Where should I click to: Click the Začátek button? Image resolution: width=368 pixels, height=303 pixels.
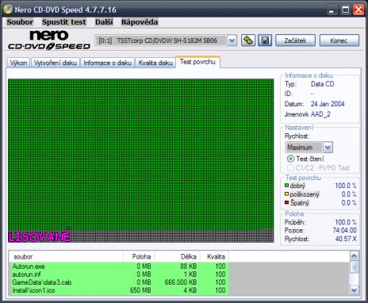(x=295, y=40)
